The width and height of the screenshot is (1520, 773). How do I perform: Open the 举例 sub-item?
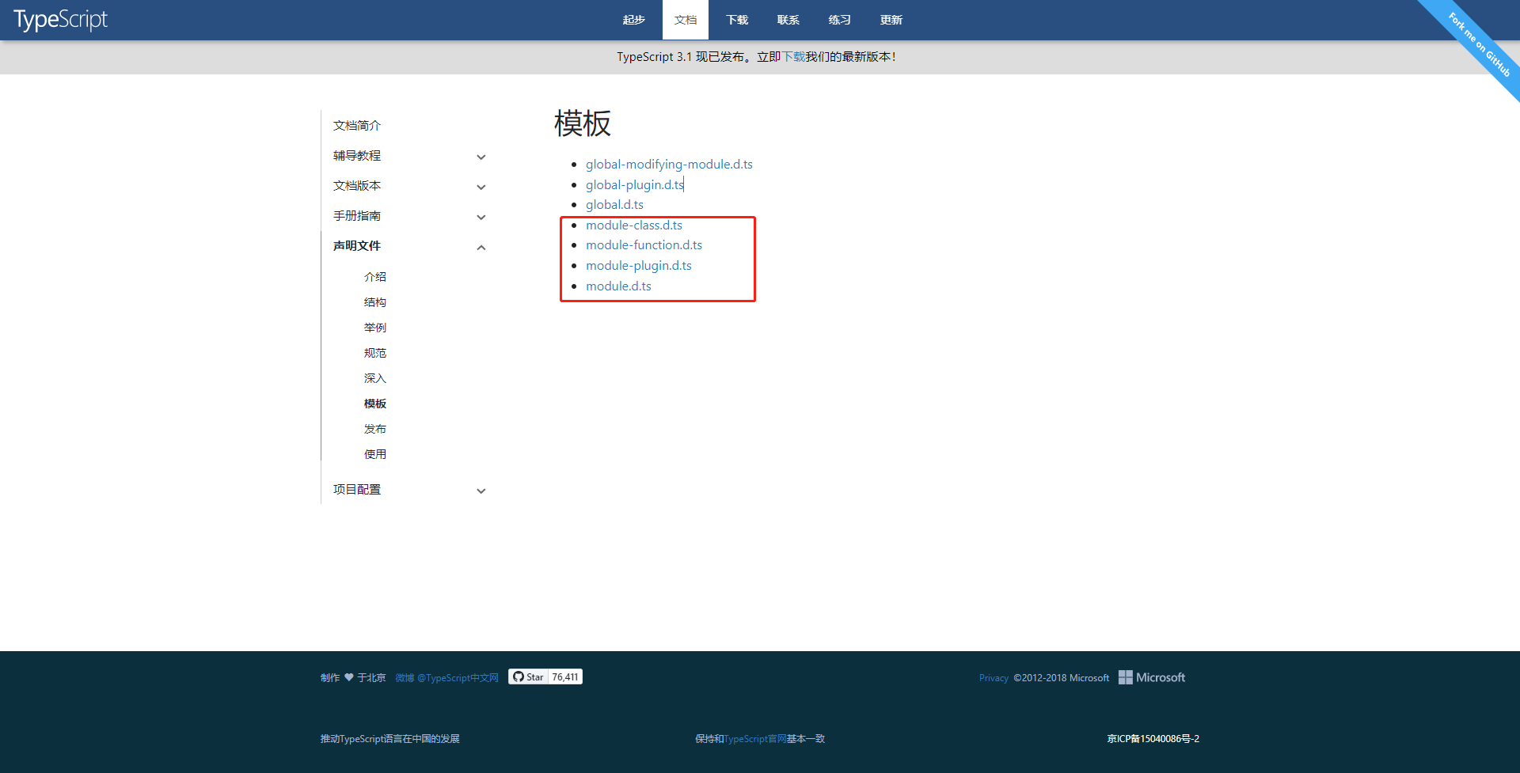375,328
